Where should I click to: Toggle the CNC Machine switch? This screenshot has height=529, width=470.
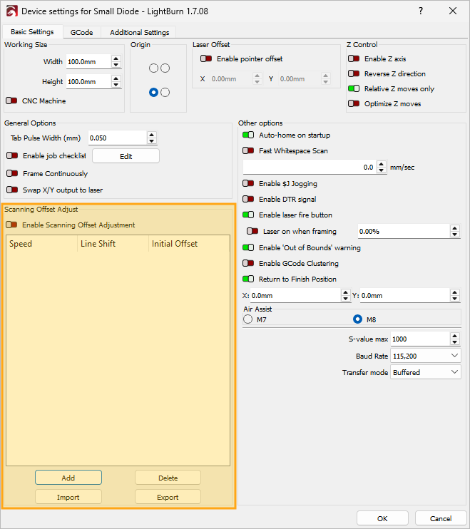[11, 101]
